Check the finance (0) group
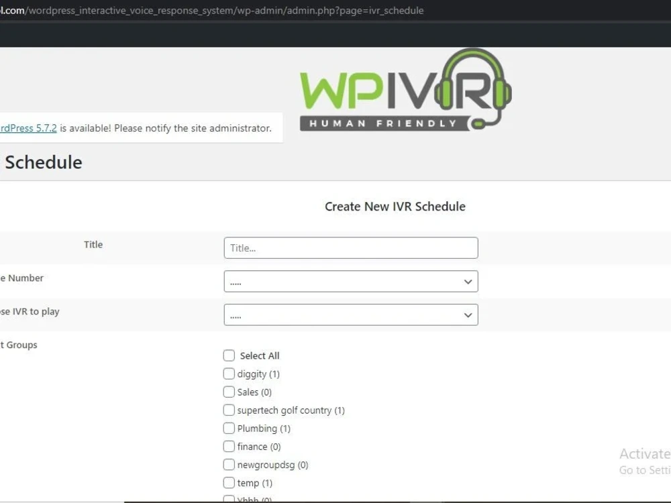 pyautogui.click(x=229, y=447)
